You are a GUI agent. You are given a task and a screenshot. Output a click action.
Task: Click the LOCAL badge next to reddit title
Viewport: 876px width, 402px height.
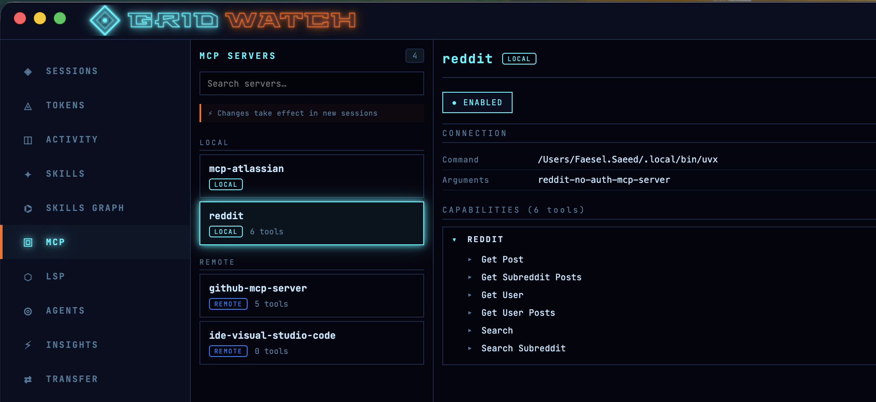click(x=519, y=59)
